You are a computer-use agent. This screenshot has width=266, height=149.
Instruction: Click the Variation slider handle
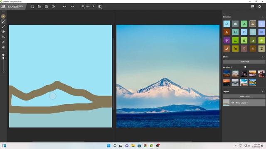pyautogui.click(x=245, y=67)
